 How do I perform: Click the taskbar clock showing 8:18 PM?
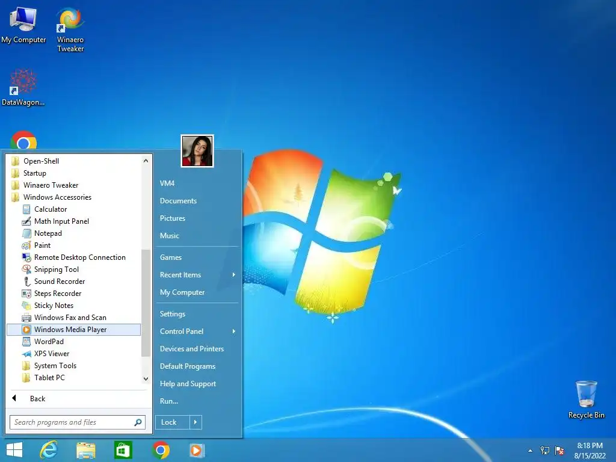coord(590,451)
